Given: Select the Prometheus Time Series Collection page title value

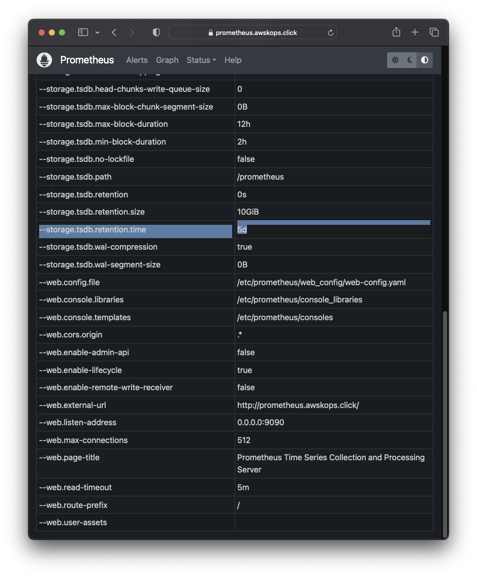Looking at the screenshot, I should click(331, 463).
